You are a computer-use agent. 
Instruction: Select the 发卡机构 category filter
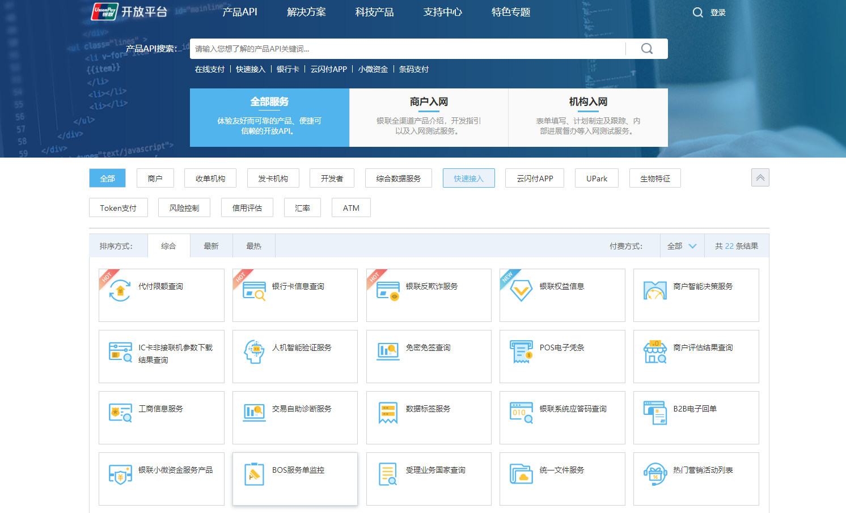273,178
